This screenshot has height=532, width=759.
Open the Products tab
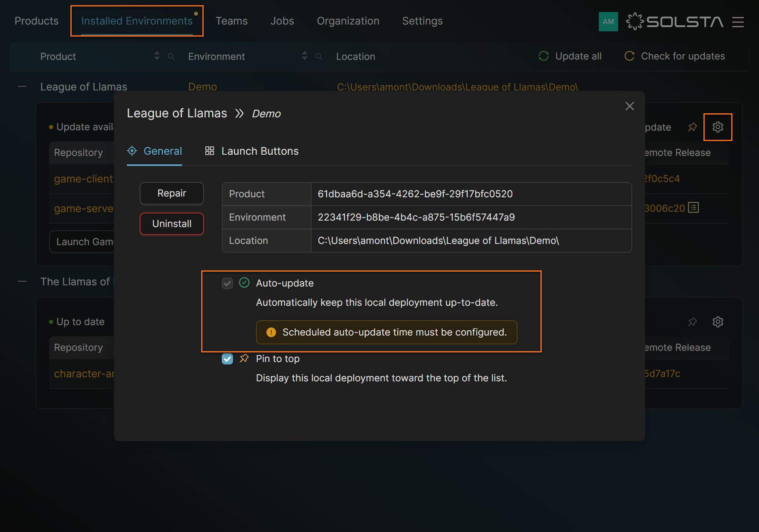[x=37, y=21]
